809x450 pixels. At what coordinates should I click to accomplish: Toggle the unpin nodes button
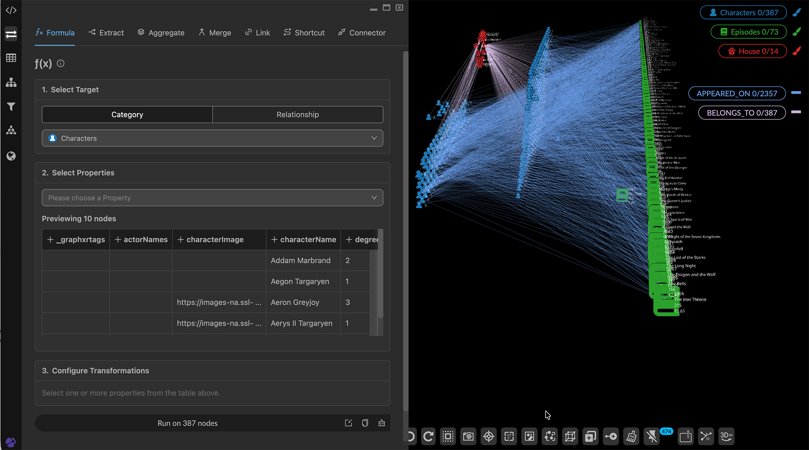(x=651, y=437)
